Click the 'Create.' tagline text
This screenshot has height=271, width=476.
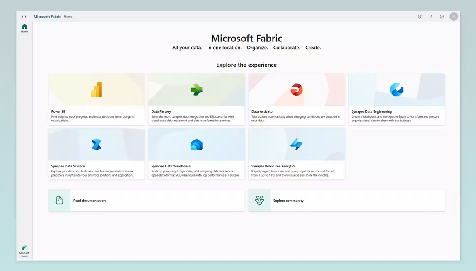pyautogui.click(x=313, y=48)
